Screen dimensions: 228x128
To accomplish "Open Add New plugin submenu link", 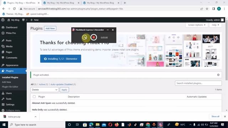I will click(6, 82).
